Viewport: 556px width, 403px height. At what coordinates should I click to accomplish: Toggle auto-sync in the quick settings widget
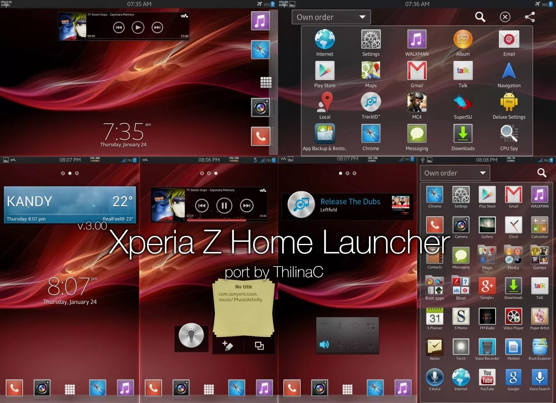pos(355,344)
